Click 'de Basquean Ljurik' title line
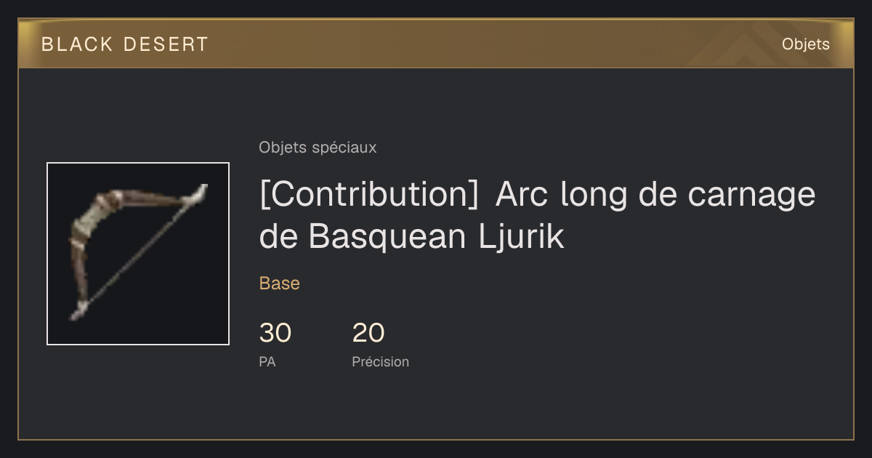This screenshot has width=872, height=458. [x=412, y=237]
